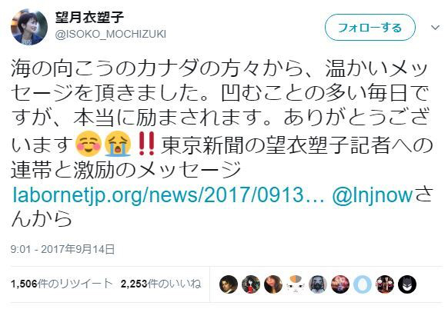View the 1,506件のリツイート list
This screenshot has width=448, height=309.
pos(62,284)
